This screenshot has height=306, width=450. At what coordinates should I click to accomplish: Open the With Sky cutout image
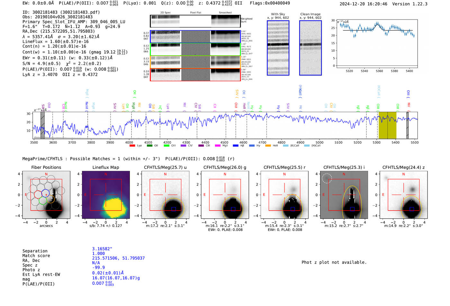tap(278, 48)
